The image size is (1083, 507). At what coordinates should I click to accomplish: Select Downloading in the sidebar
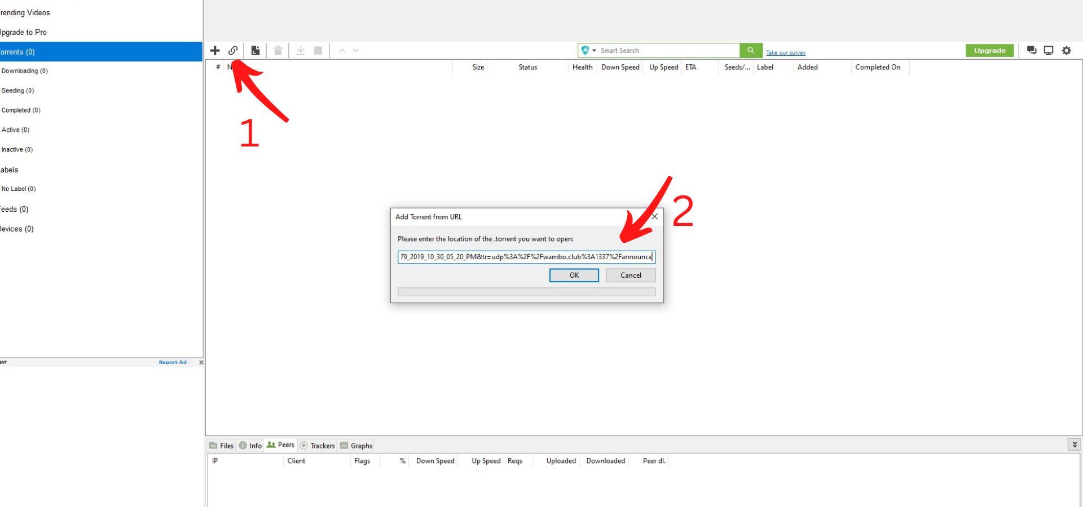[25, 70]
